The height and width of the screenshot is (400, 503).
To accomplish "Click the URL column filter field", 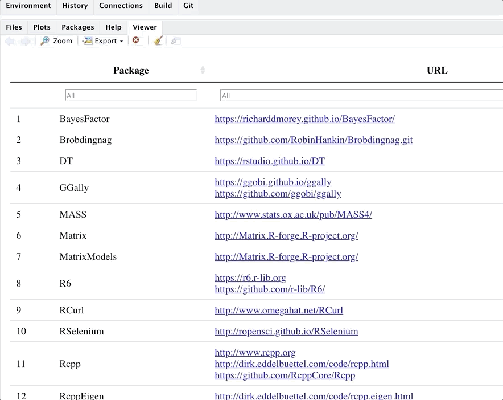I will click(361, 95).
